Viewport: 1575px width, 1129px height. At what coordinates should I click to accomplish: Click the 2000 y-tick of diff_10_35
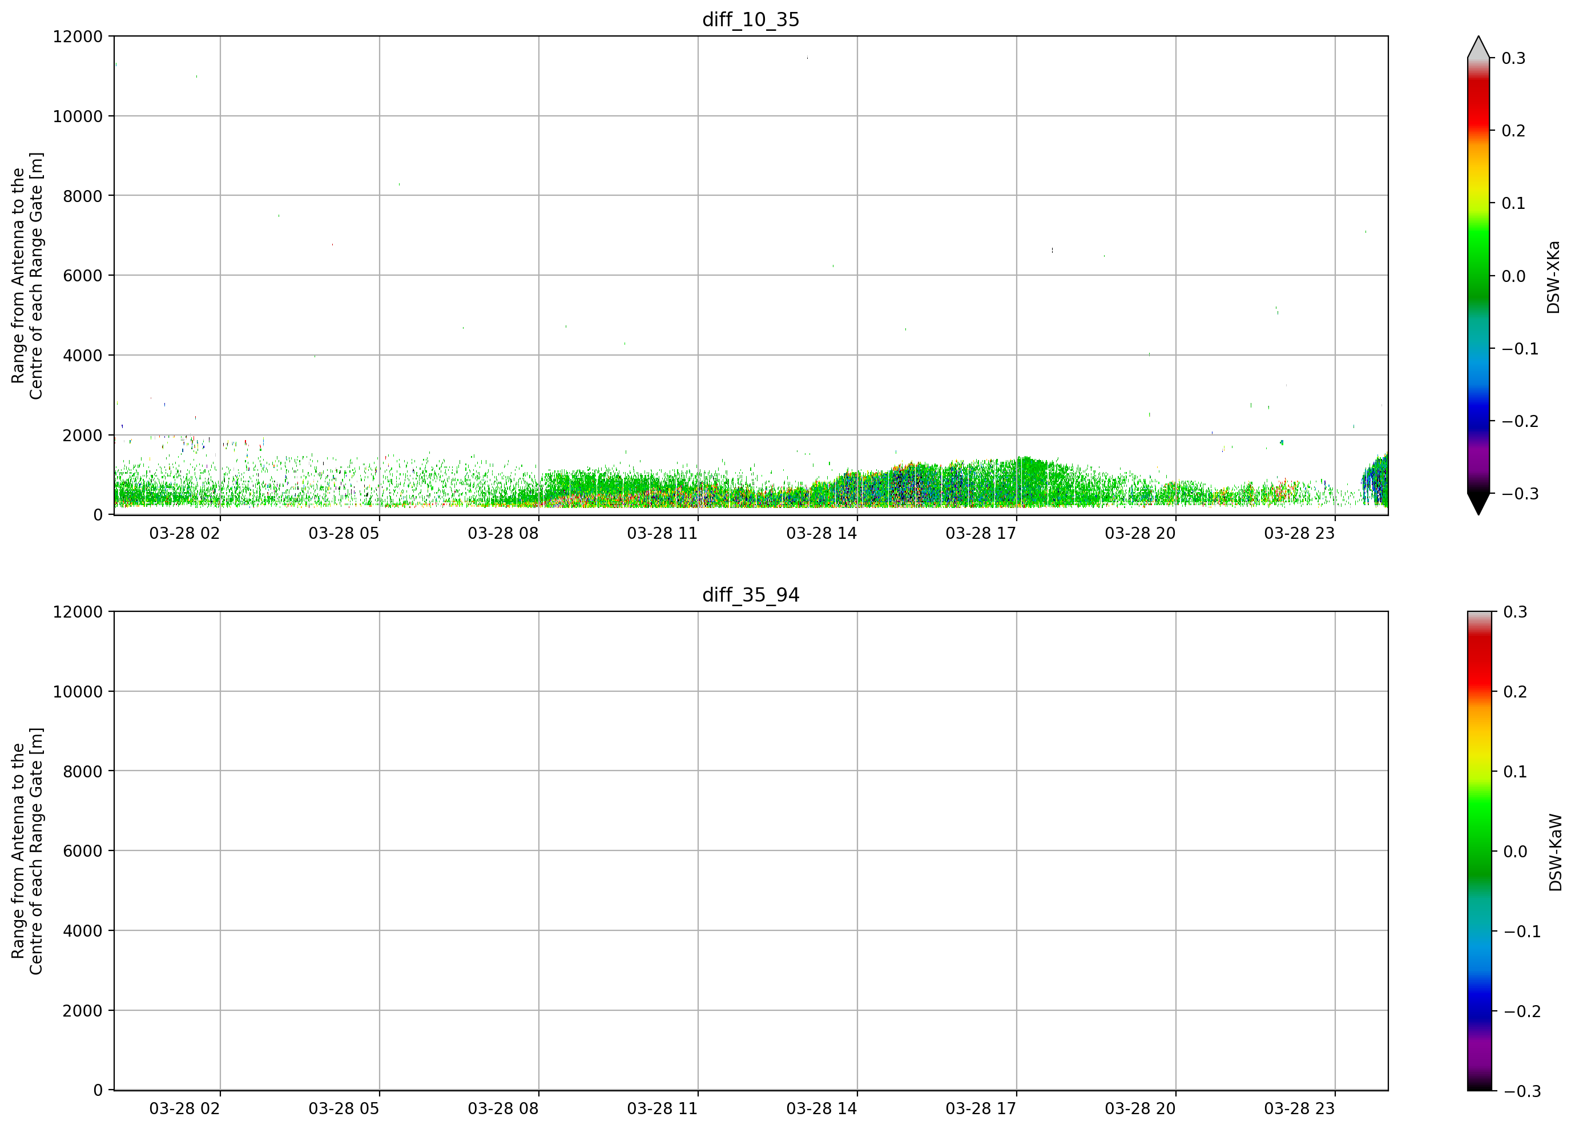point(83,436)
